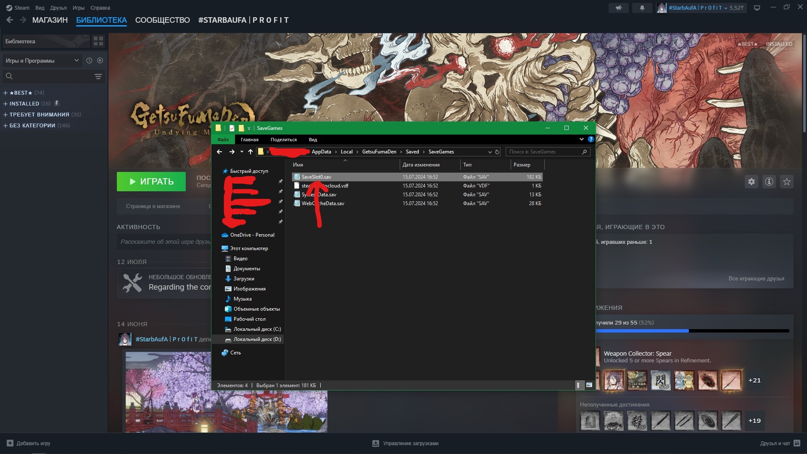
Task: Click the recent games clock icon
Action: 89,61
